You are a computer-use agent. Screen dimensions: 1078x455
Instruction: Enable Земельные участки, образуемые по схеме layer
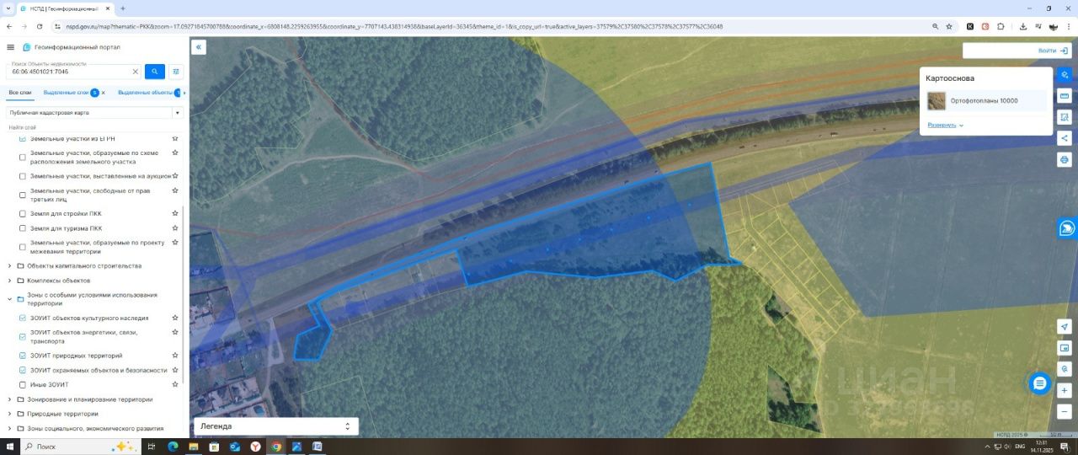[23, 157]
